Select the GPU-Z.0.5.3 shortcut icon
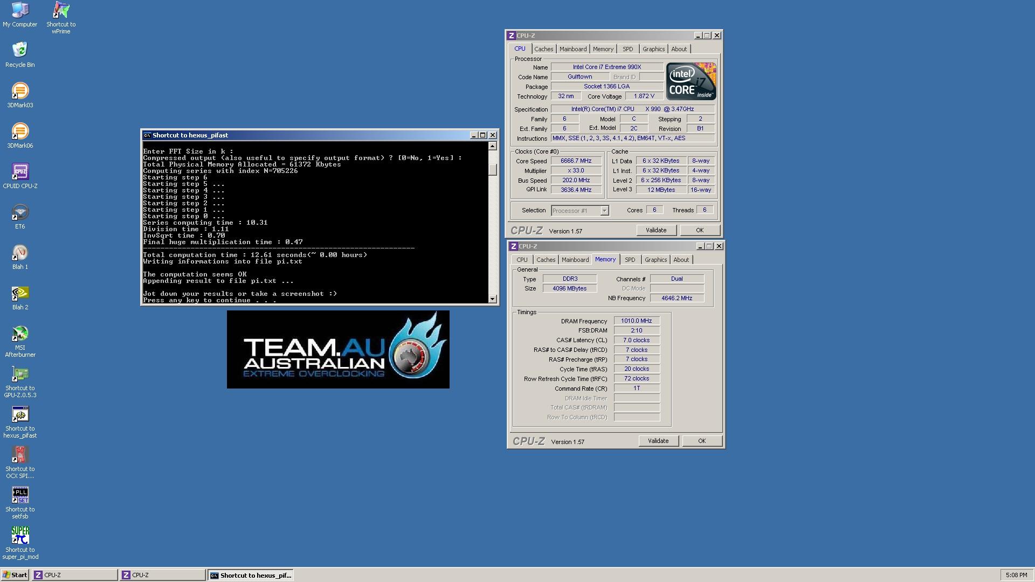 tap(20, 382)
